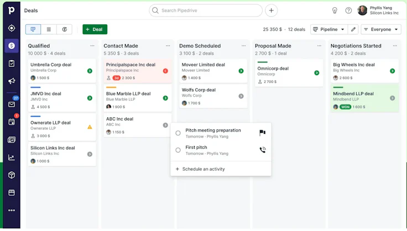Click the phone call icon for First pitch
Image resolution: width=407 pixels, height=231 pixels.
point(263,150)
